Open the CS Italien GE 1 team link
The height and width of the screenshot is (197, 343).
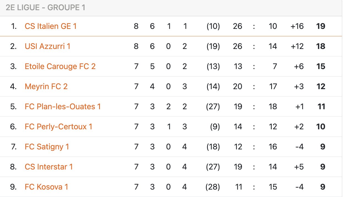coord(51,26)
